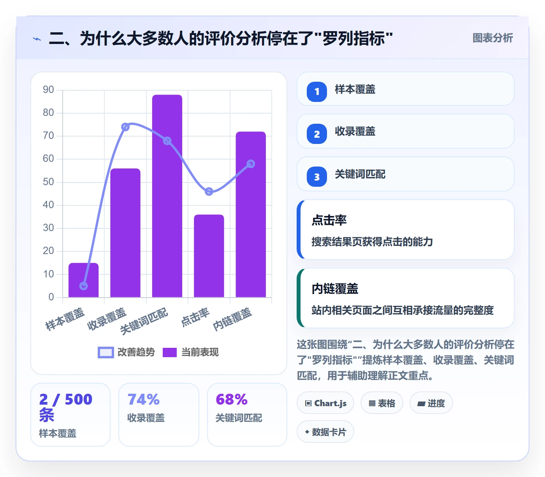Select the 进度 tag
545x477 pixels.
[431, 403]
